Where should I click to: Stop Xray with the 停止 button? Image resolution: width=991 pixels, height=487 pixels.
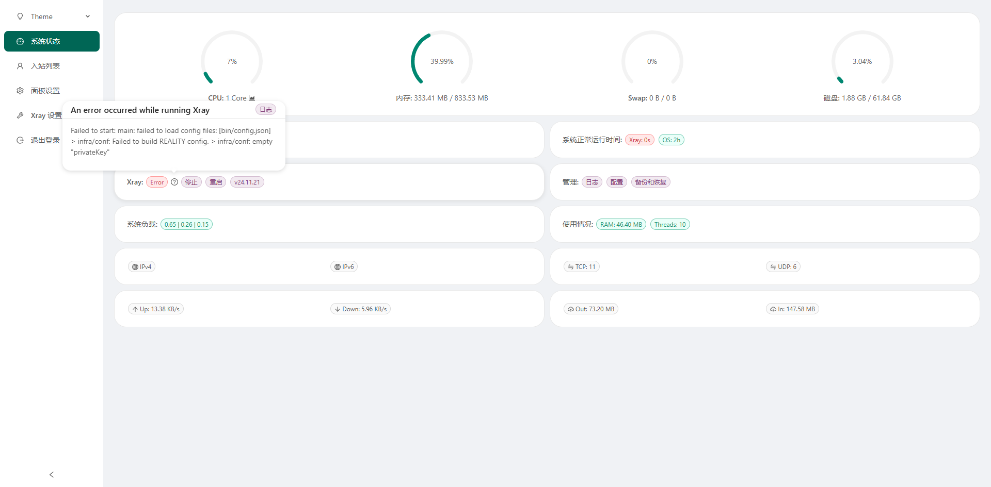[x=191, y=182]
